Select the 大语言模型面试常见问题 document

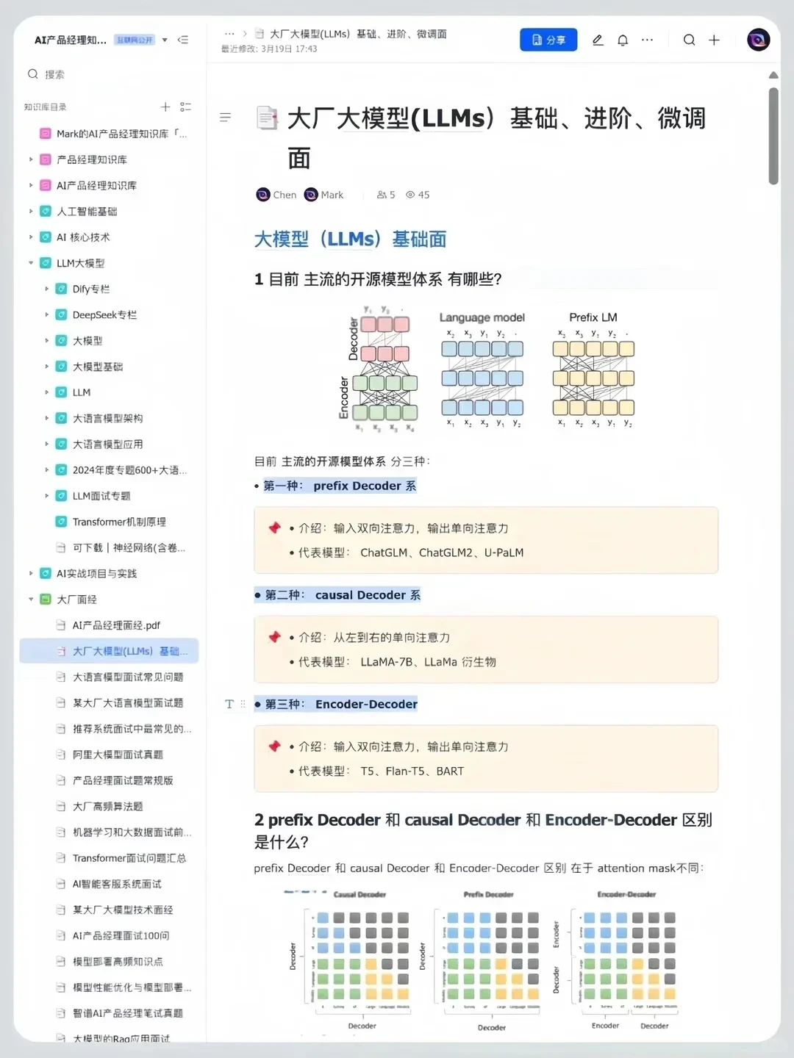coord(127,677)
